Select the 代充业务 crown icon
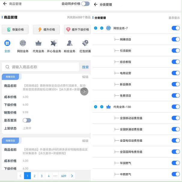Screen dimensions: 182x182 pos(38,43)
